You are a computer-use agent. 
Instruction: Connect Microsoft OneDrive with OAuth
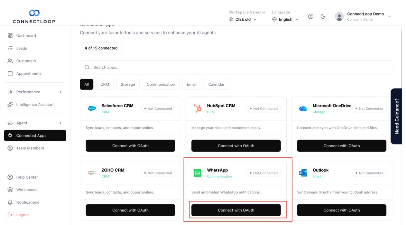[342, 146]
